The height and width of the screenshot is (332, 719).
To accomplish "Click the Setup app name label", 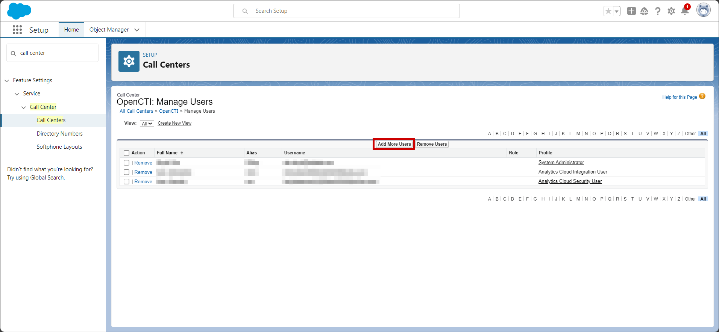I will coord(39,30).
